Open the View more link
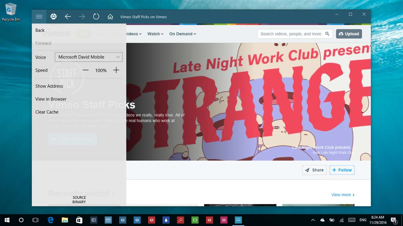The height and width of the screenshot is (226, 403). coord(343,195)
